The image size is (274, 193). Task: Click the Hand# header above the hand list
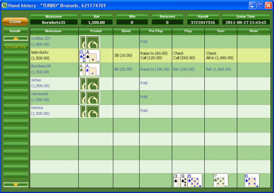click(15, 31)
